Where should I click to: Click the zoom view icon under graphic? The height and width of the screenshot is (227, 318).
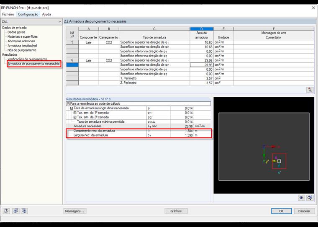point(310,198)
